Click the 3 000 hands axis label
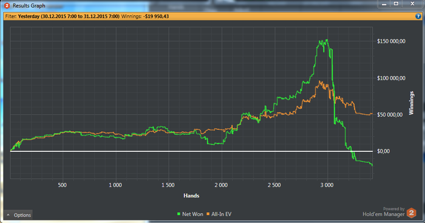Viewport: 425px width, 223px height. pos(327,185)
